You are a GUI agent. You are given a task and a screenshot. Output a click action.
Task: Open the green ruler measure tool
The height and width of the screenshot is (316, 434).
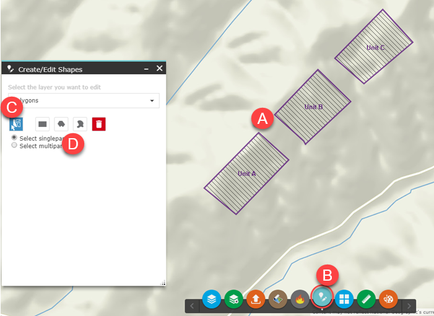point(366,299)
